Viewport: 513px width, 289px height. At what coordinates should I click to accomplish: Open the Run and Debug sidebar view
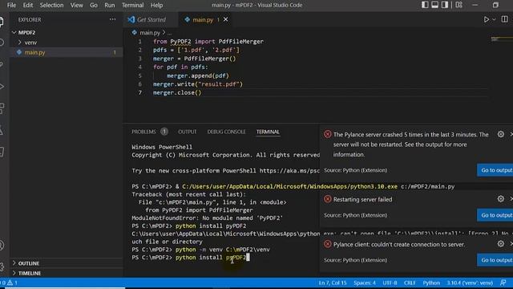(x=2, y=87)
